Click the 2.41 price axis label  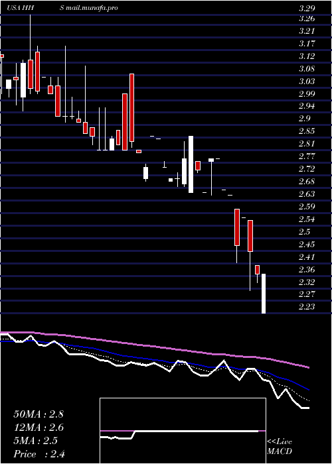pos(307,257)
